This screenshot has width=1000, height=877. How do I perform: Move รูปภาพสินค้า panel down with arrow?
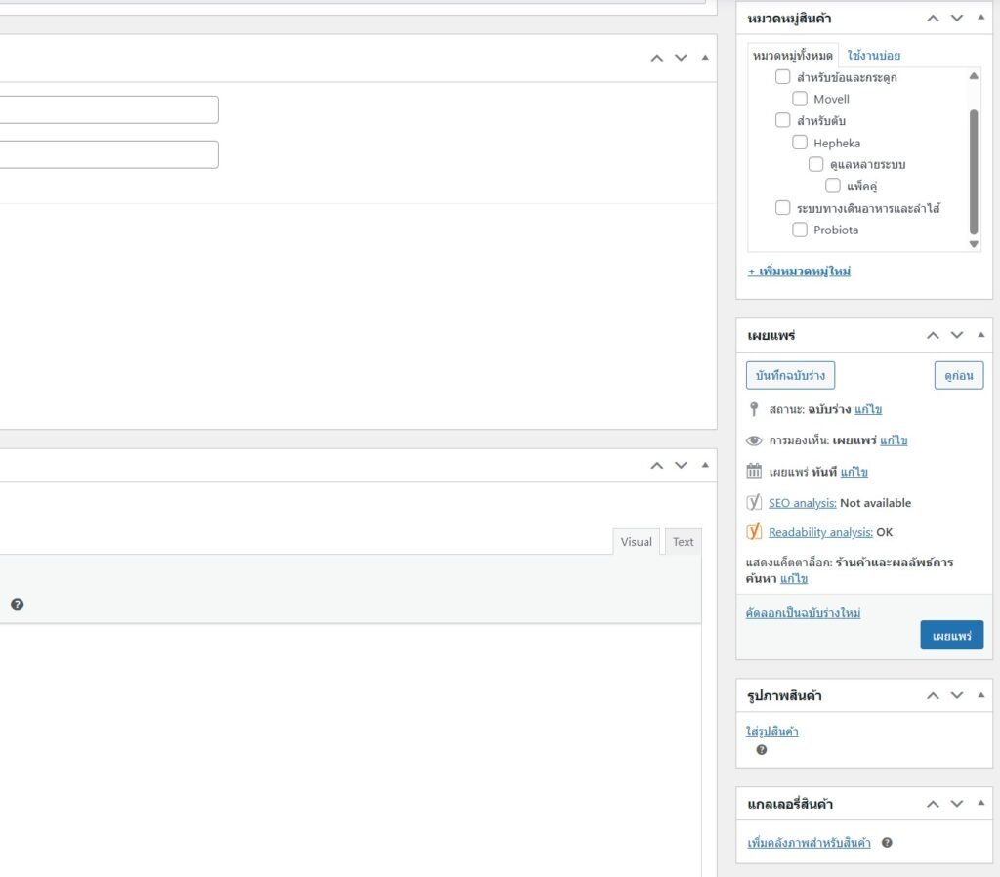(957, 695)
